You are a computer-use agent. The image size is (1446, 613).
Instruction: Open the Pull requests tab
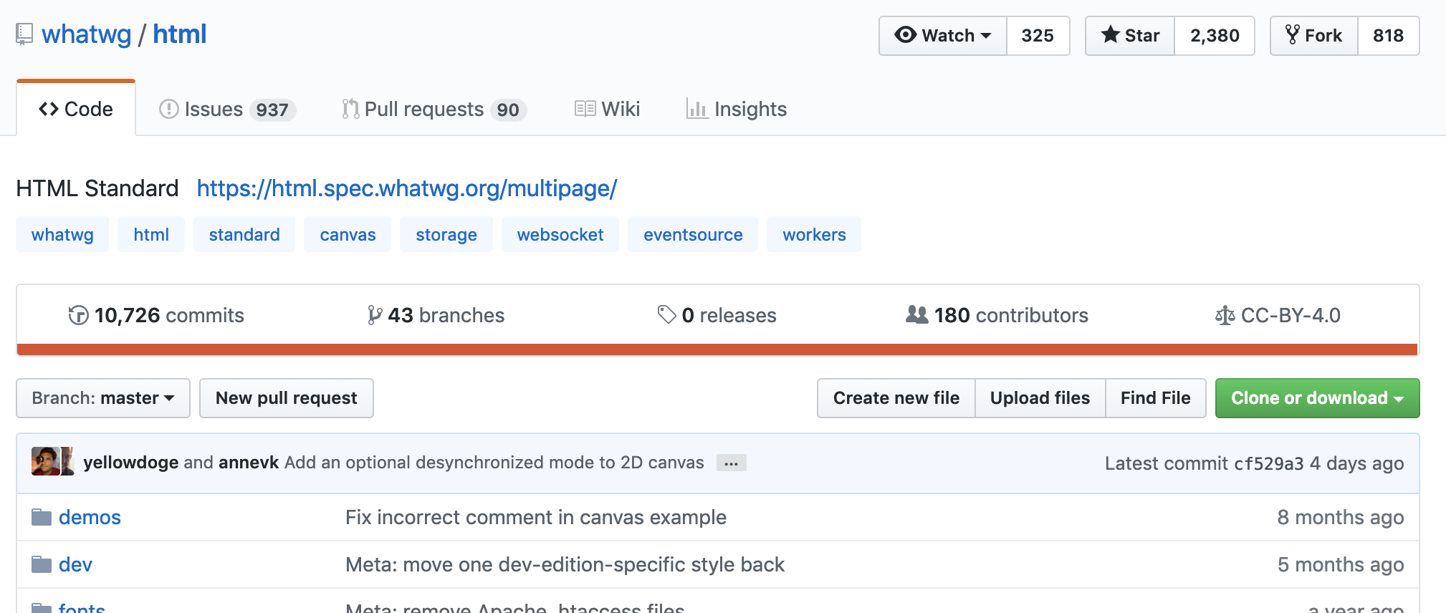tap(434, 109)
